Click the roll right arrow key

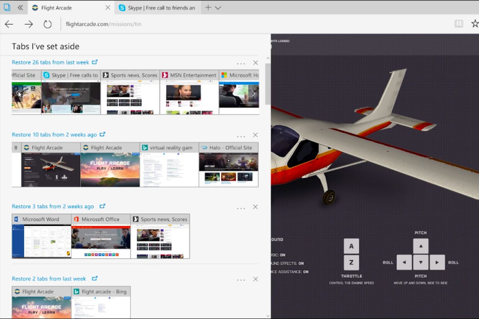[x=437, y=262]
